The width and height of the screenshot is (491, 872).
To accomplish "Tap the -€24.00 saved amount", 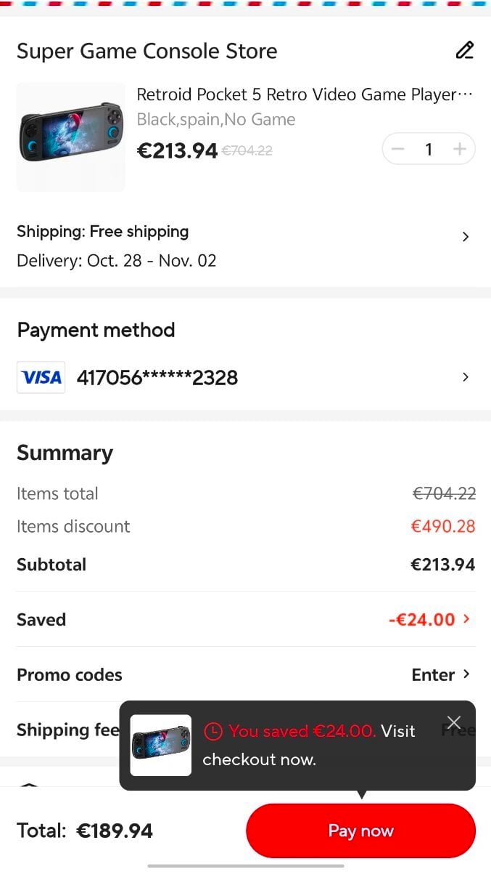I will [x=422, y=620].
